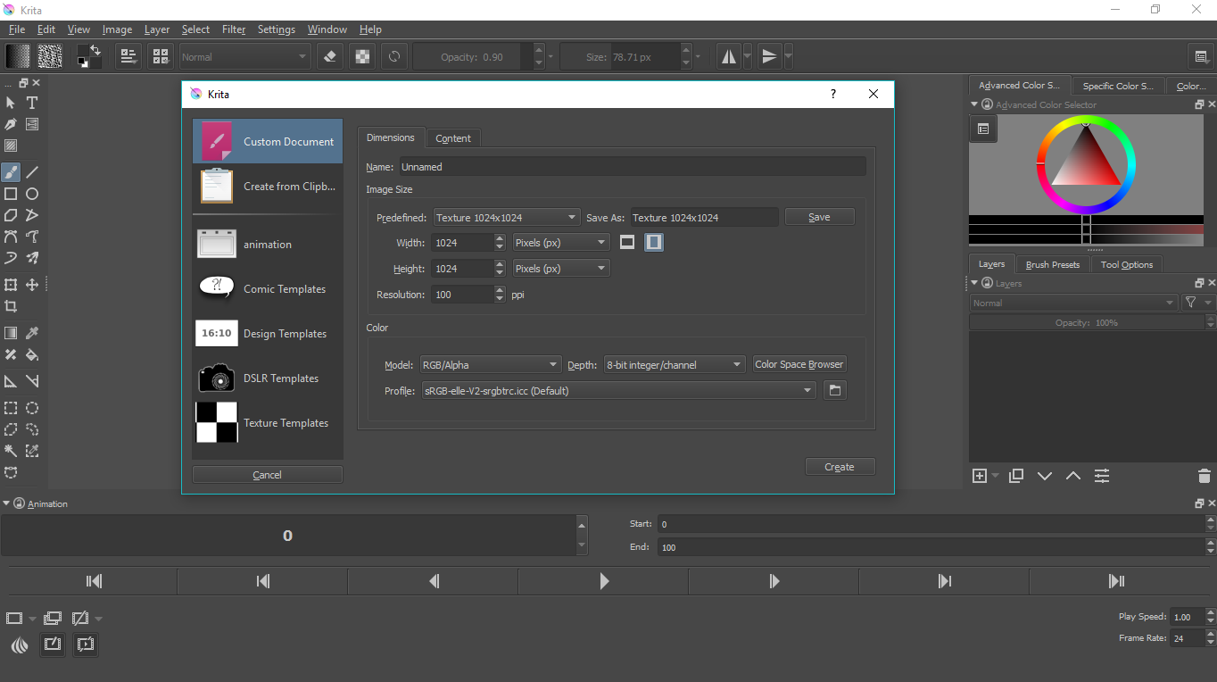
Task: Set landscape orientation in dialog
Action: (627, 242)
